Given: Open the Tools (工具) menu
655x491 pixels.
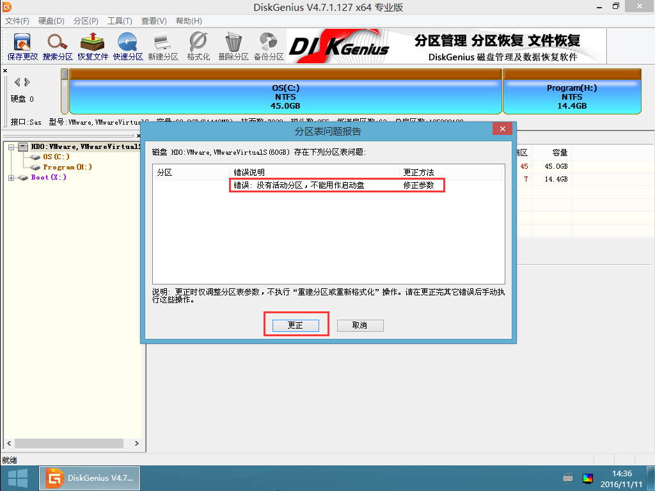Looking at the screenshot, I should point(120,21).
